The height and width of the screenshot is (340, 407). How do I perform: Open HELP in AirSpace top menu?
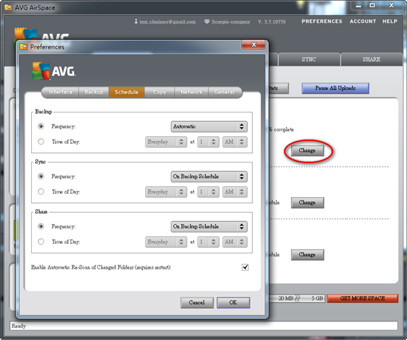[x=390, y=22]
